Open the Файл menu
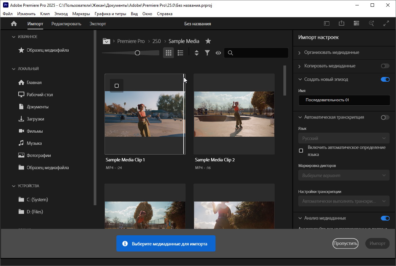Screen dimensions: 396x266 click(7, 14)
